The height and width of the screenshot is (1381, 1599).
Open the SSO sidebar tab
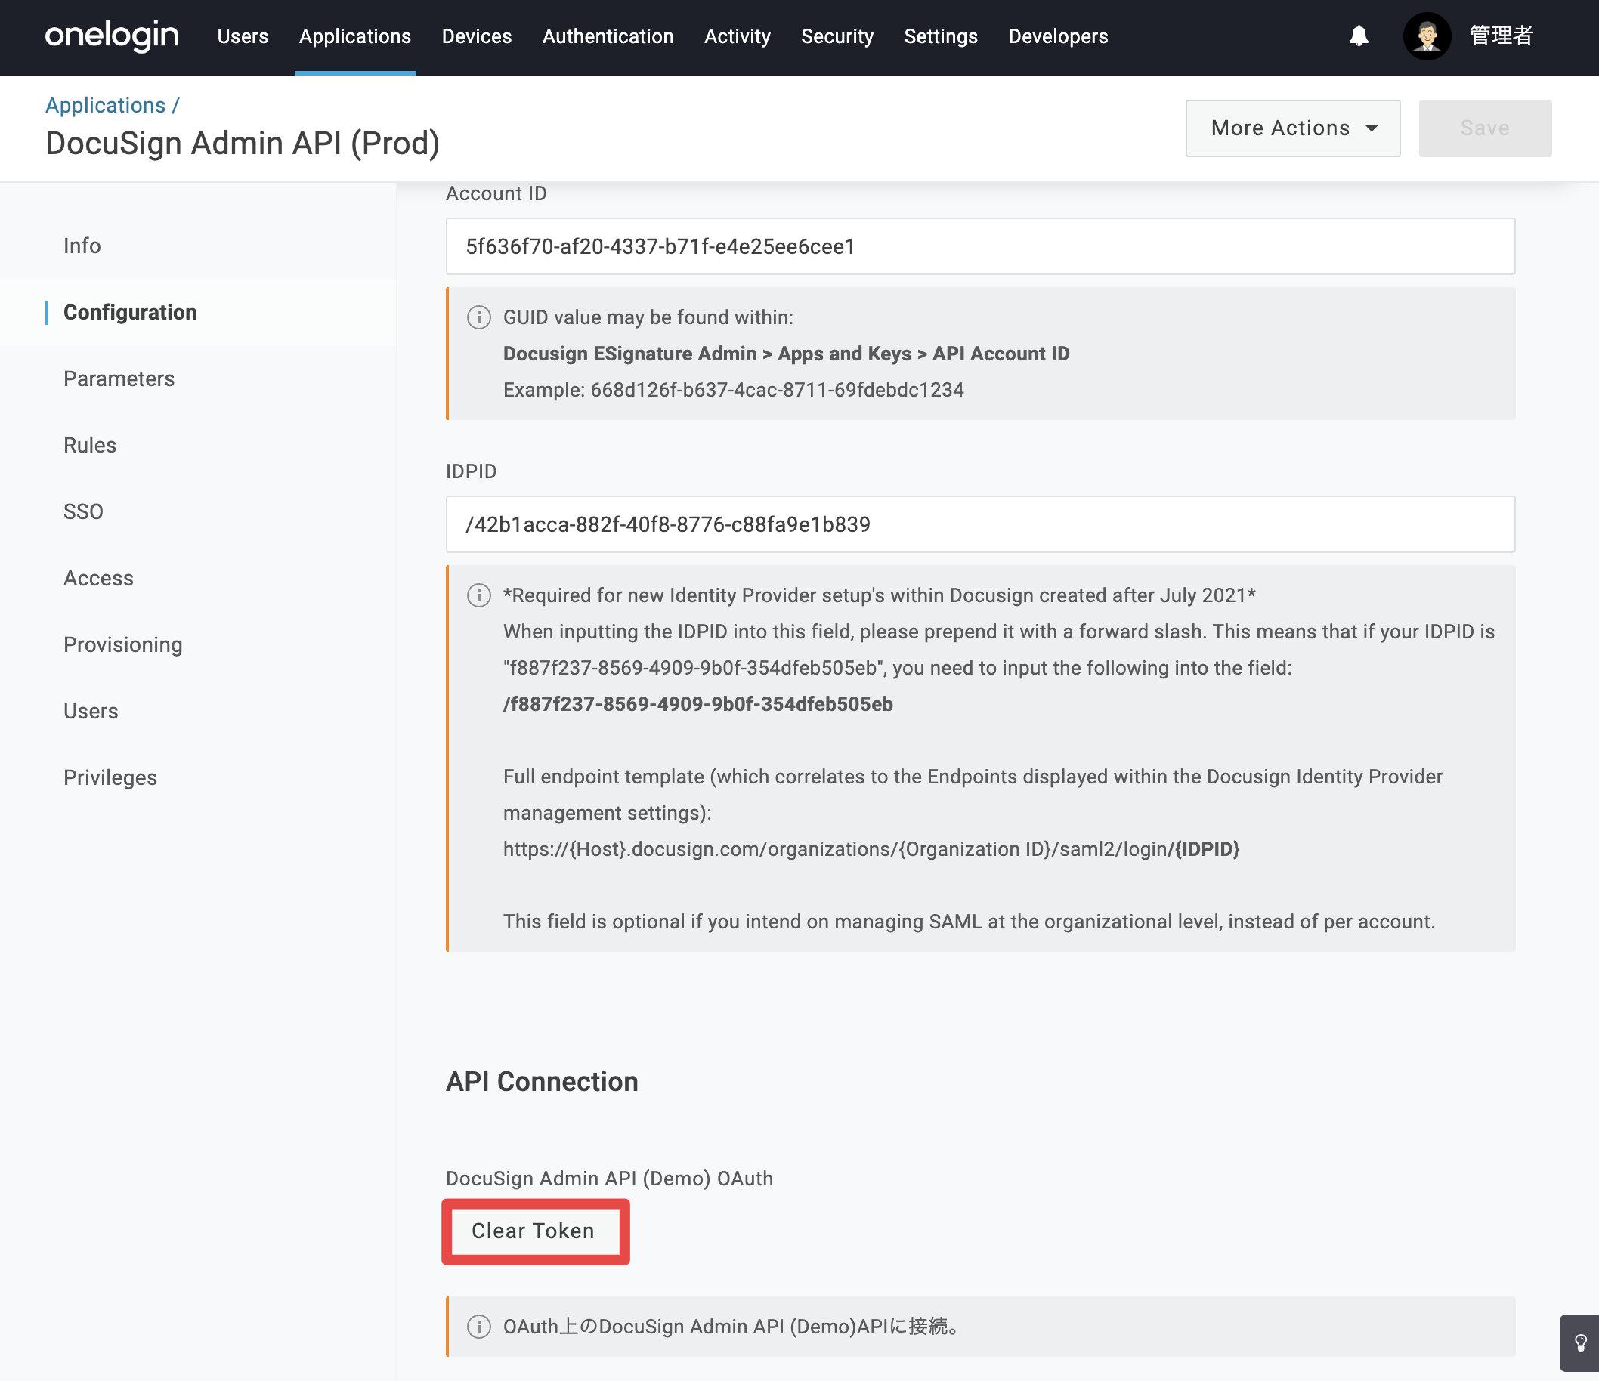pos(82,511)
